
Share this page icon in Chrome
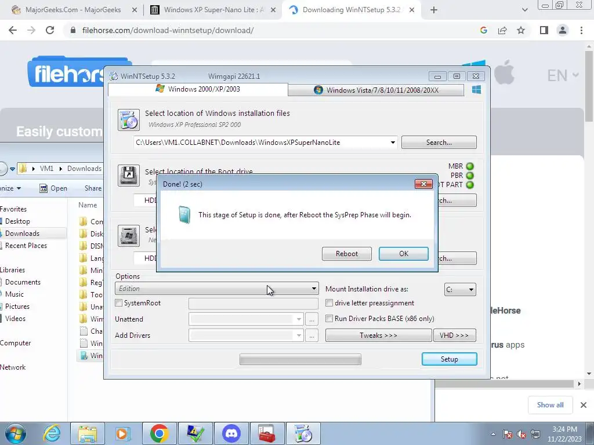(502, 30)
